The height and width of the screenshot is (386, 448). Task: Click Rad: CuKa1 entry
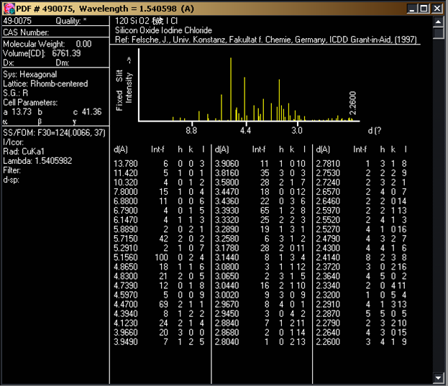[24, 152]
